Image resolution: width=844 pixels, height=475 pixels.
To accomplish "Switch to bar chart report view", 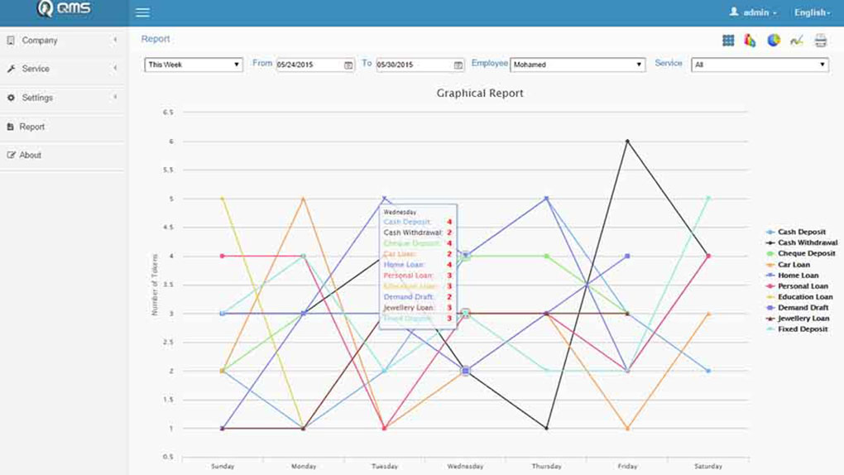I will pos(750,41).
